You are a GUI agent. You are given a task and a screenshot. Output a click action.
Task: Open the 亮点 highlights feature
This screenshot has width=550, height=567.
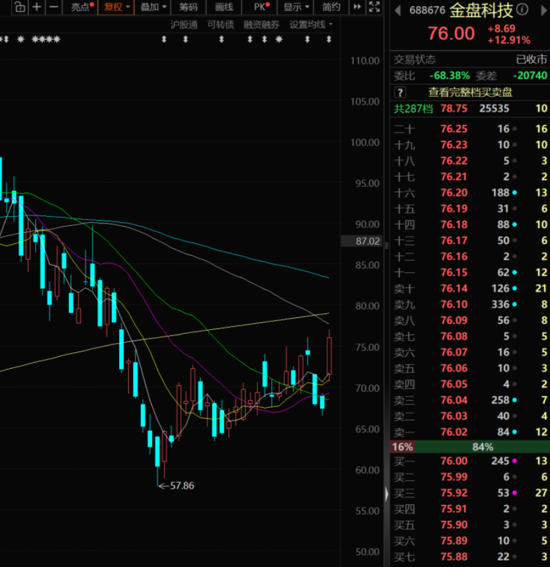point(81,7)
